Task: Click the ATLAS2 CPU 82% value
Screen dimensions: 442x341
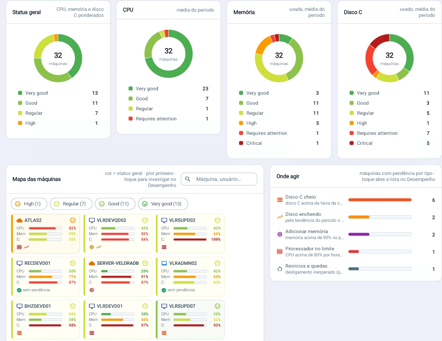Action: coord(72,228)
